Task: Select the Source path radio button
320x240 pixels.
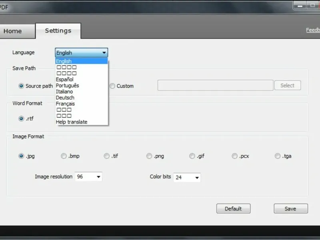Action: tap(21, 86)
